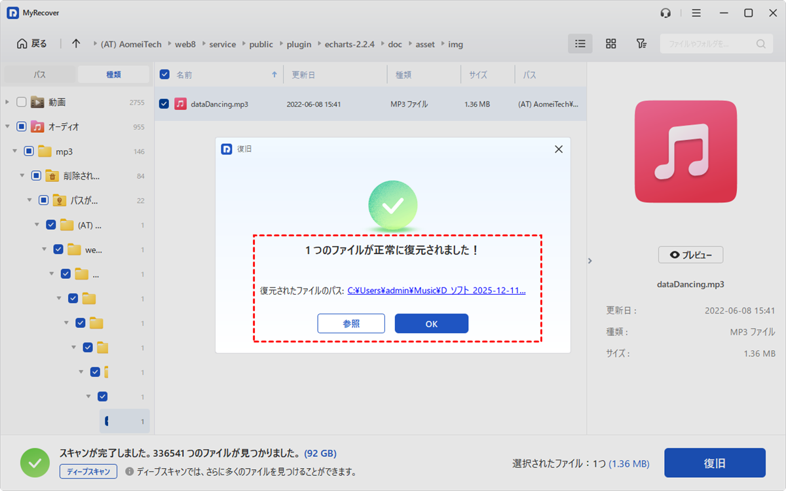Toggle the select-all checkbox in header
This screenshot has width=786, height=491.
click(x=164, y=75)
